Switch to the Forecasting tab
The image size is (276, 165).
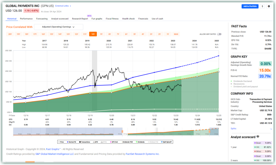pos(42,19)
